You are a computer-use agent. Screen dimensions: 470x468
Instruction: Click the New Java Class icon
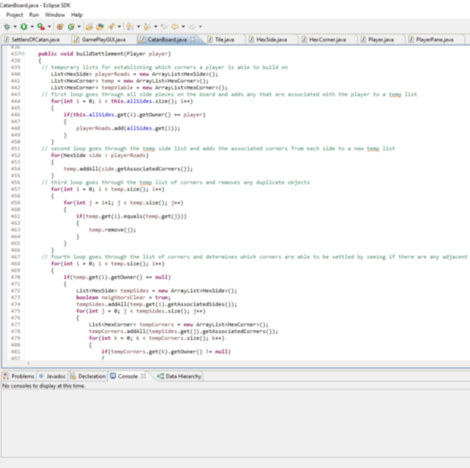coord(71,27)
